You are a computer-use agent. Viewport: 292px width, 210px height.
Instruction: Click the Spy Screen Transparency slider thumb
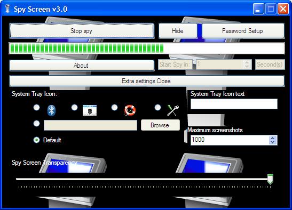270,179
